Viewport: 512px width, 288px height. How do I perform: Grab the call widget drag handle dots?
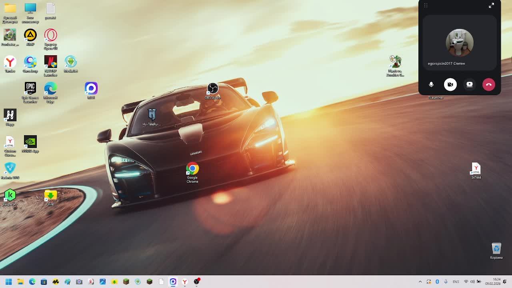pyautogui.click(x=426, y=5)
